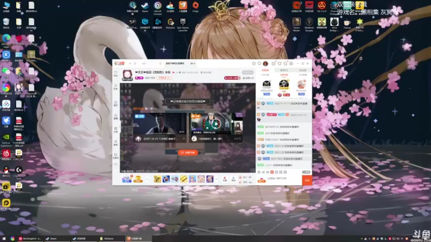The height and width of the screenshot is (242, 431).
Task: Open the Far Cry 6 desktop shortcut
Action: click(x=322, y=7)
